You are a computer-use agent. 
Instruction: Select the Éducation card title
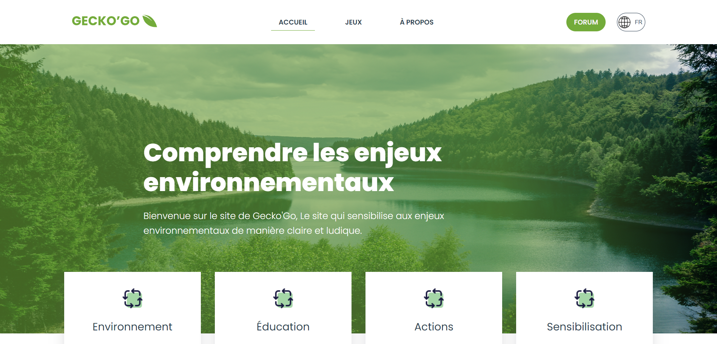283,326
